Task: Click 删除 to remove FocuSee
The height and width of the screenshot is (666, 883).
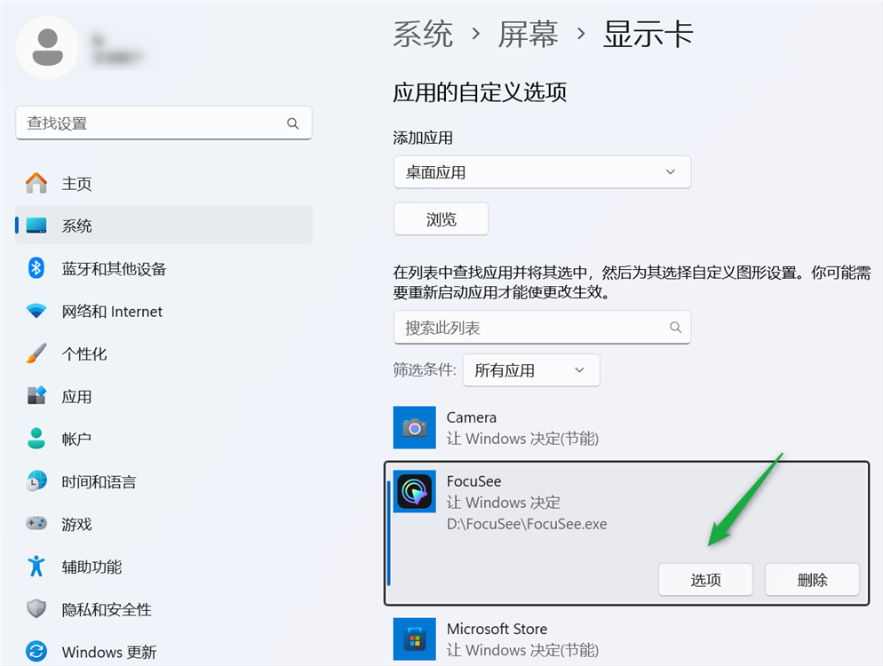Action: [812, 580]
